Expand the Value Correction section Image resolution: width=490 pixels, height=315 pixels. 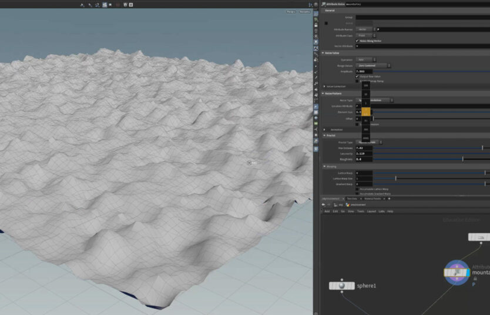tap(324, 86)
